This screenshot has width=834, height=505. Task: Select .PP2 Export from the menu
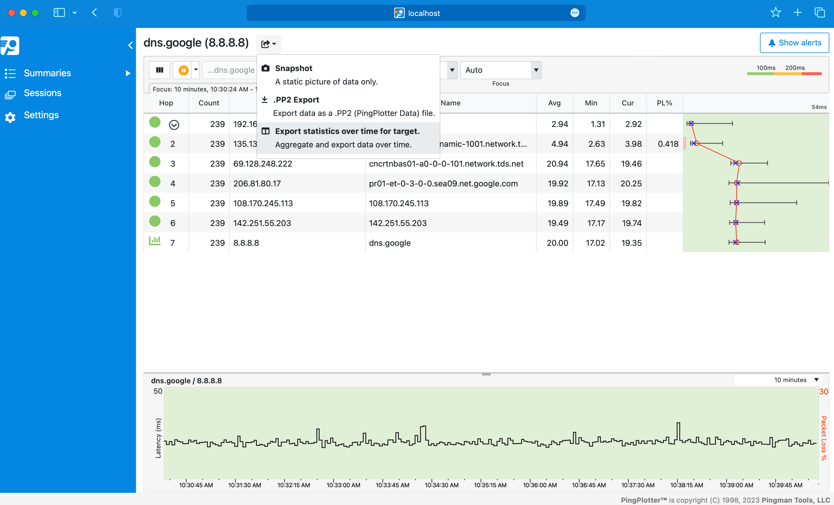pos(297,99)
